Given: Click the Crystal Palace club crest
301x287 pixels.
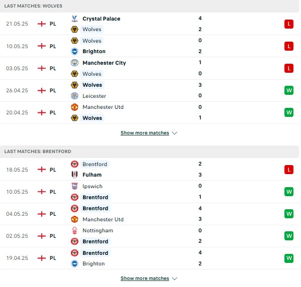Looking at the screenshot, I should point(74,19).
